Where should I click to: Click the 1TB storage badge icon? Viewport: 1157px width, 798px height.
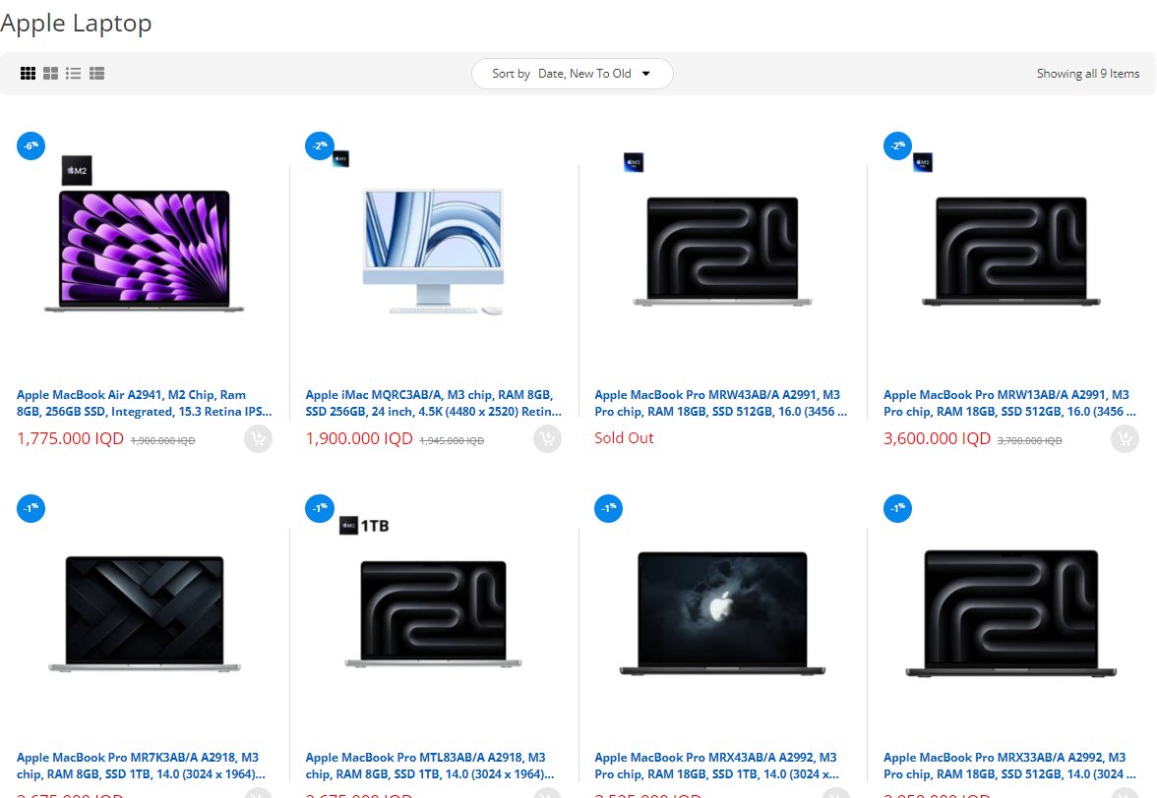pyautogui.click(x=364, y=526)
